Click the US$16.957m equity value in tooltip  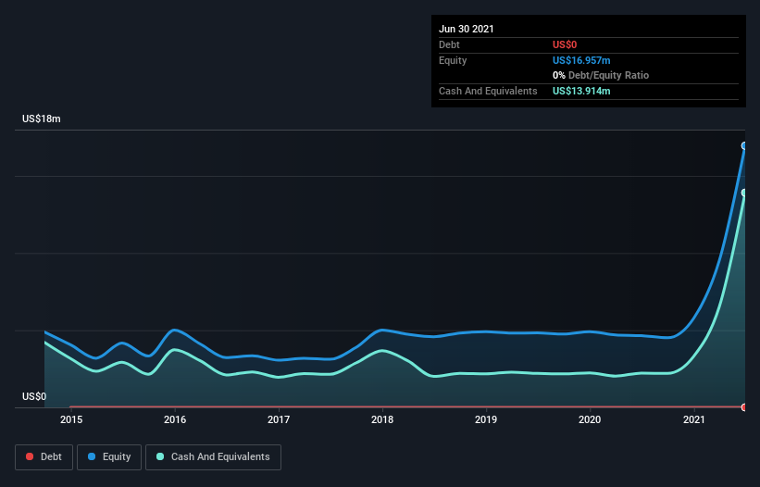click(581, 60)
